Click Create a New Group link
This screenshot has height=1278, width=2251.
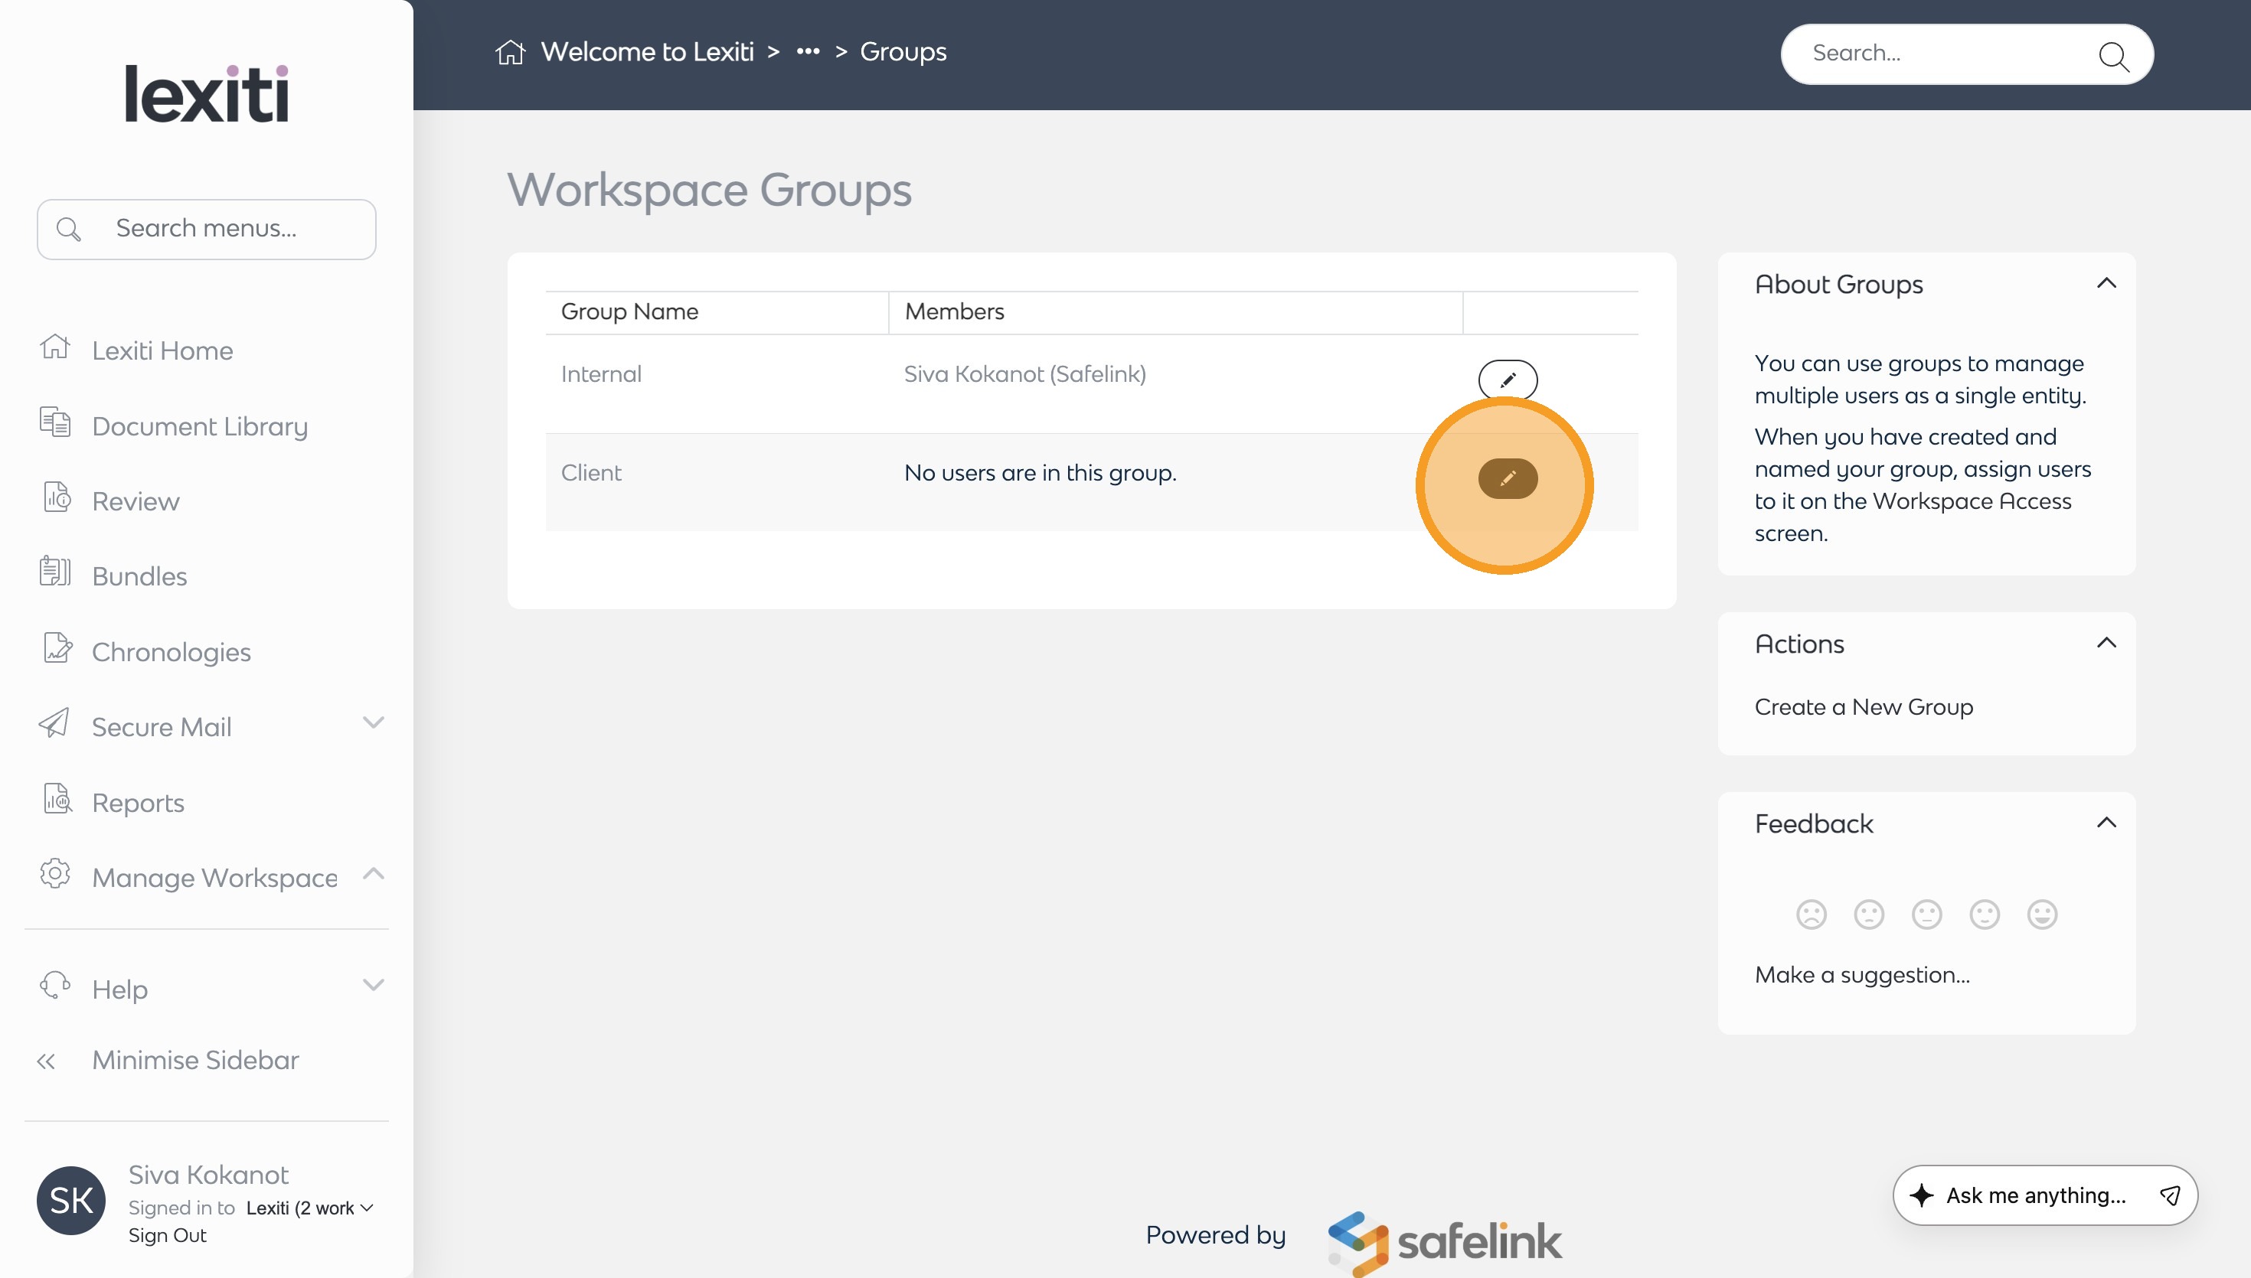(x=1863, y=706)
